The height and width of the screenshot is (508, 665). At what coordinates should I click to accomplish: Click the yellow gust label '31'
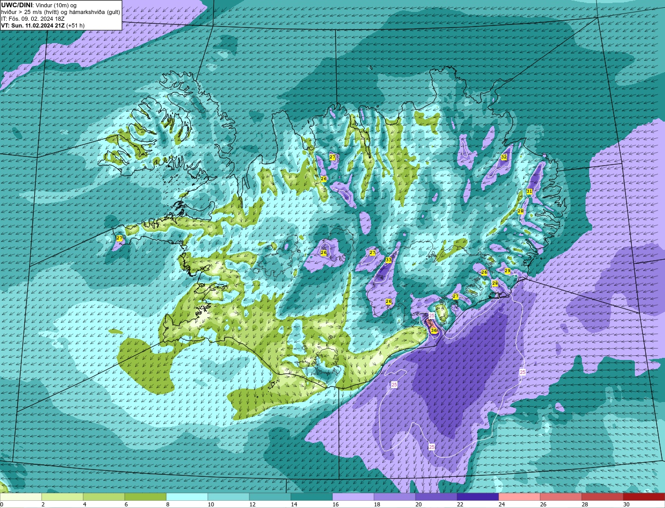tap(529, 192)
